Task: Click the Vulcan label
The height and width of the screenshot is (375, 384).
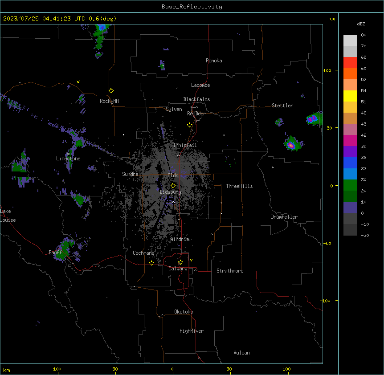Action: [242, 353]
